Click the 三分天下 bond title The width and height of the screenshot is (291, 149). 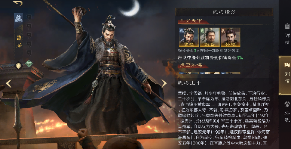[x=191, y=21]
